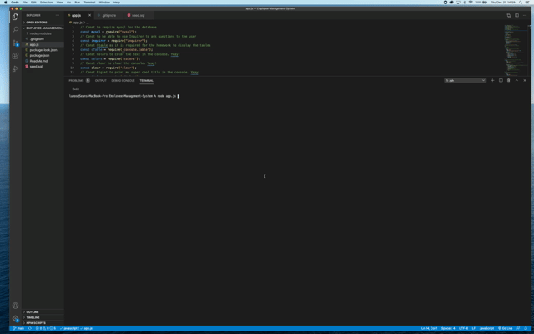
Task: Open the View menu
Action: 59,2
